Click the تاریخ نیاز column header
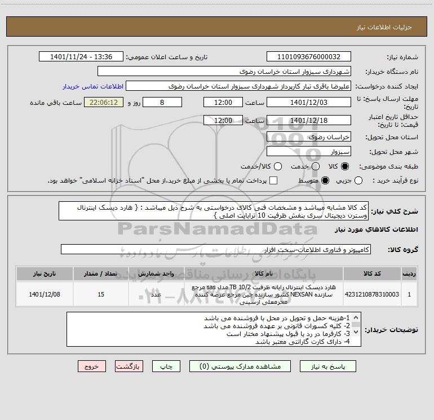The width and height of the screenshot is (434, 420). (x=45, y=273)
